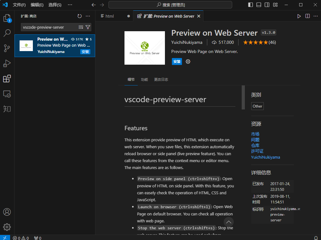Expand the overflow menu in menu bar
The width and height of the screenshot is (321, 240).
70,5
